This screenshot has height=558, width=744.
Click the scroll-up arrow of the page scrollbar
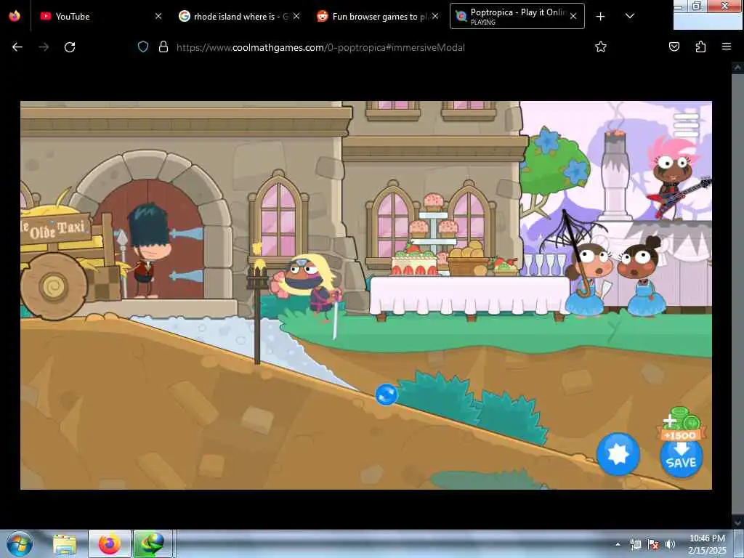coord(737,68)
